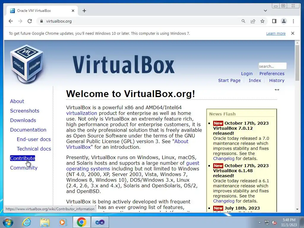Open End-user docs link
Viewport: 304px width, 228px height.
(34, 139)
